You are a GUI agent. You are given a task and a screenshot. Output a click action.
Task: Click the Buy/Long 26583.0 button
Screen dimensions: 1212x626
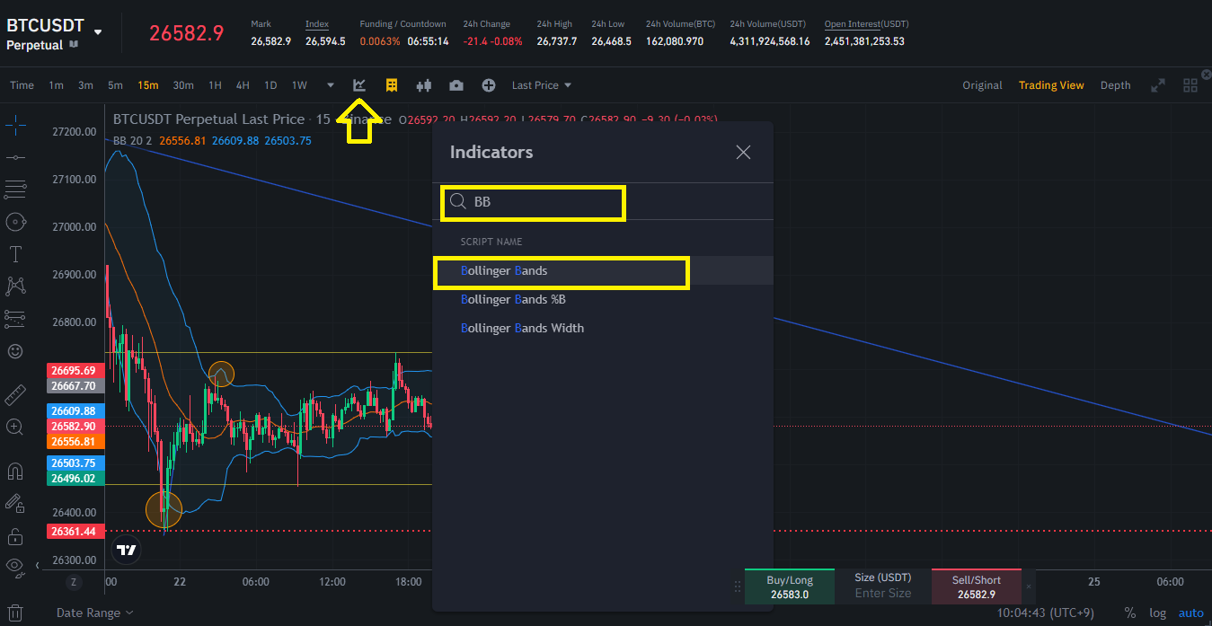tap(790, 586)
